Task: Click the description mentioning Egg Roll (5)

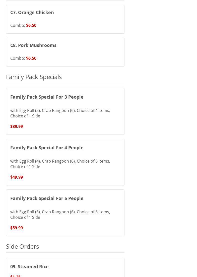Action: pos(60,215)
